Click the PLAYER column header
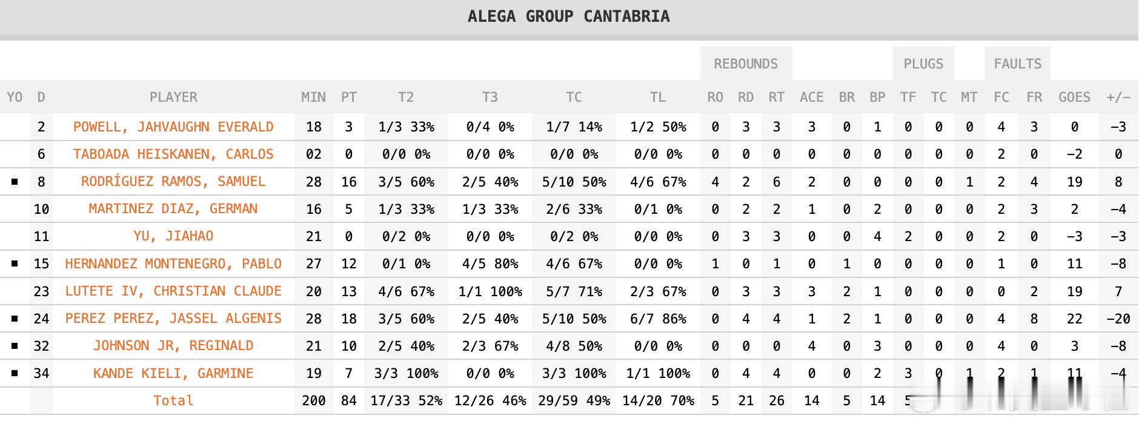Image resolution: width=1139 pixels, height=424 pixels. [x=173, y=98]
